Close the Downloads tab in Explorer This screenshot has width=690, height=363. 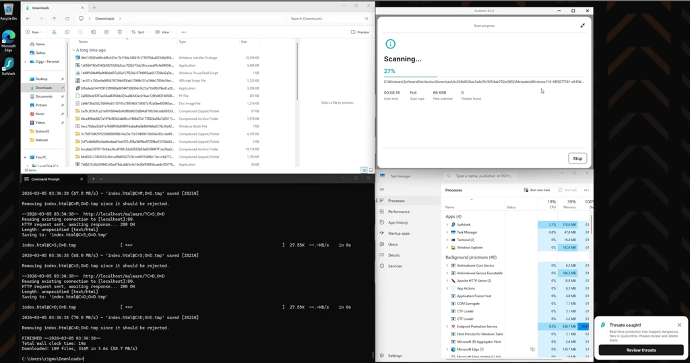(x=82, y=8)
